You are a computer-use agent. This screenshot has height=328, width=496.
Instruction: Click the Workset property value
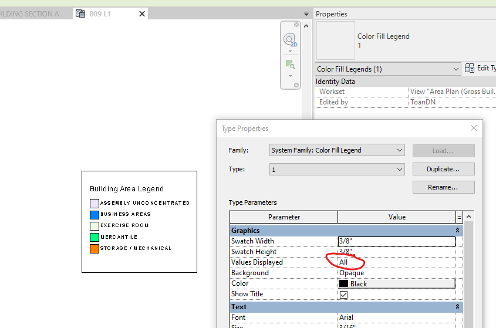453,92
